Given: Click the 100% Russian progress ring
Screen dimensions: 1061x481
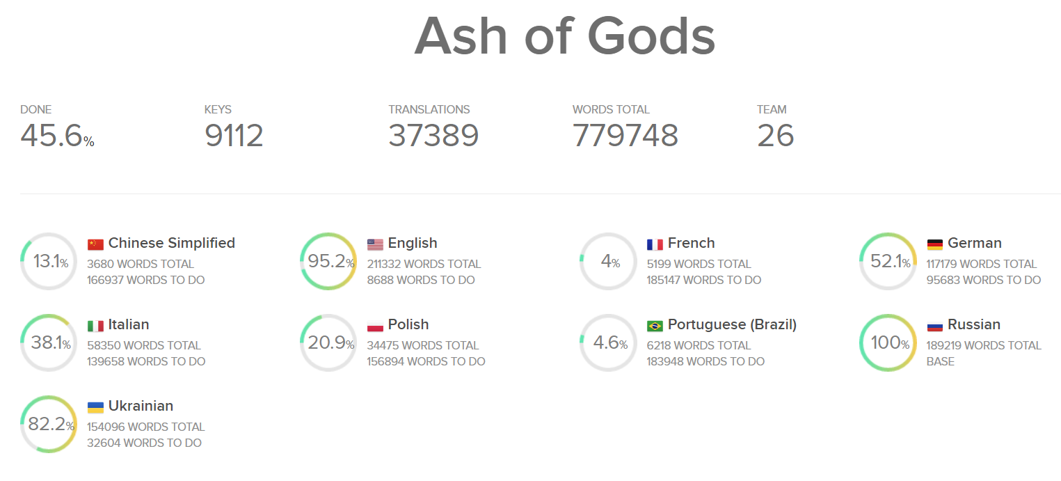Looking at the screenshot, I should tap(888, 343).
